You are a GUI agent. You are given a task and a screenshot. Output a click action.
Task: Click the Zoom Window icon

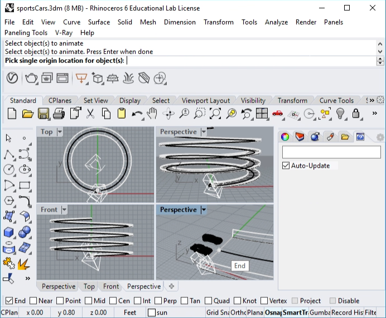199,114
